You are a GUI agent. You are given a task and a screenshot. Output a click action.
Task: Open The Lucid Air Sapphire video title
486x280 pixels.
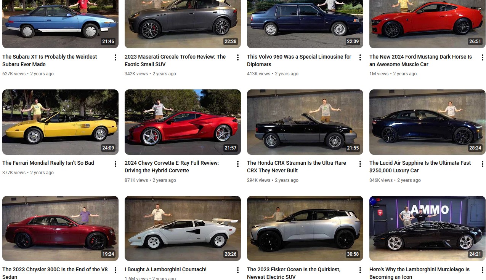420,167
